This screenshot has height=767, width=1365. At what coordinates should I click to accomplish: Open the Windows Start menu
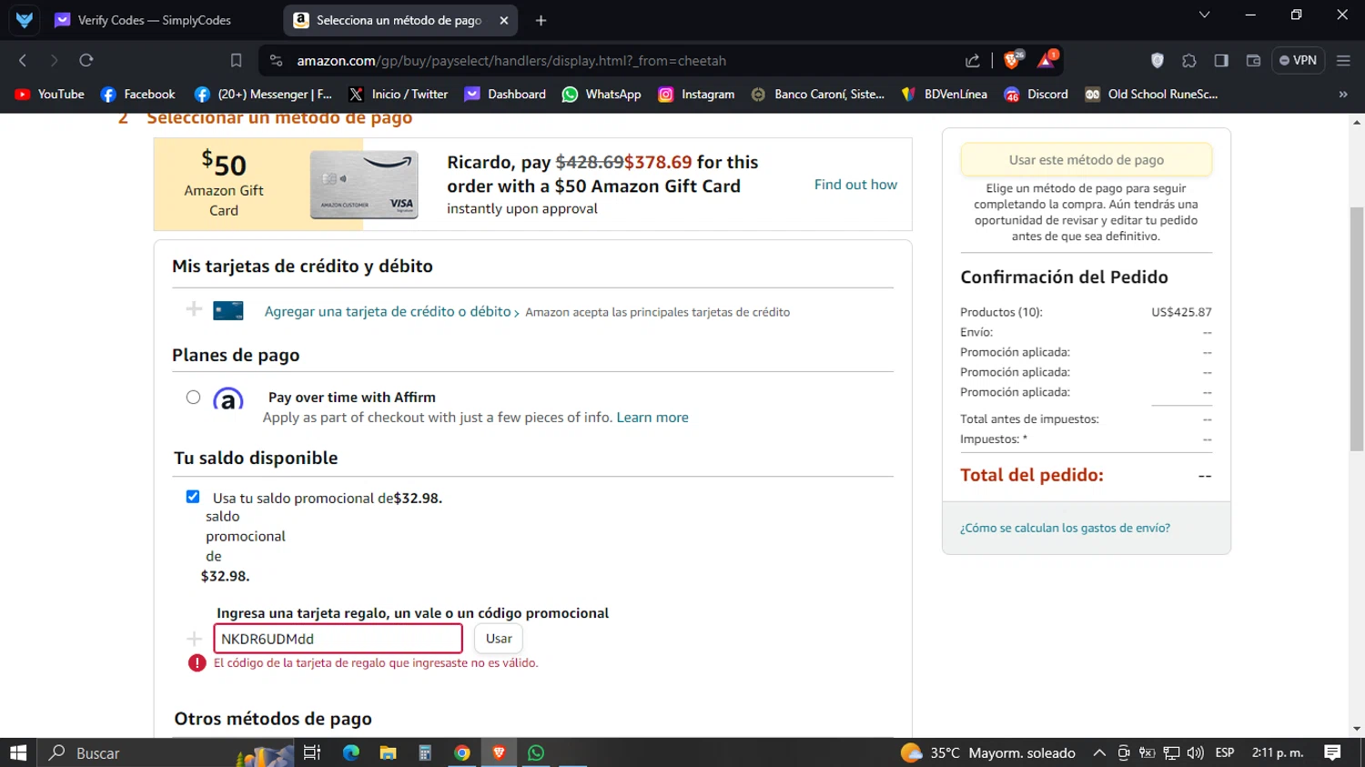(18, 752)
